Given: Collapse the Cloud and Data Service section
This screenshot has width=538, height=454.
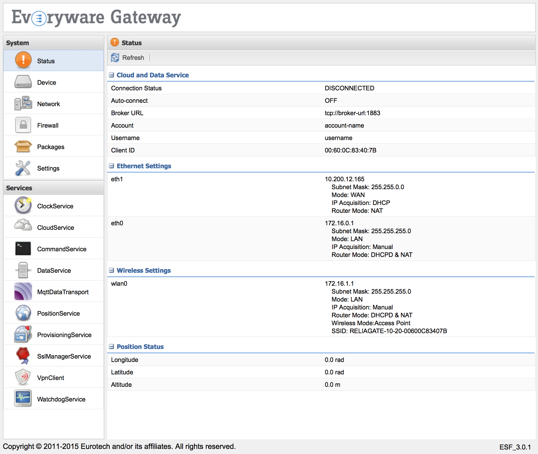Looking at the screenshot, I should (111, 75).
